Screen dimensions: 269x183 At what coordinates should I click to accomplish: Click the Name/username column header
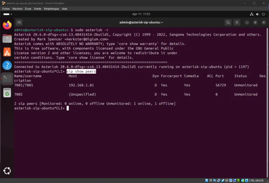(x=28, y=76)
